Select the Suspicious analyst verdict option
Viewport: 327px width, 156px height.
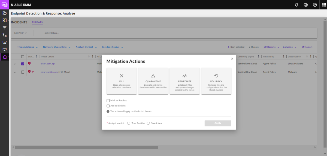pos(148,123)
